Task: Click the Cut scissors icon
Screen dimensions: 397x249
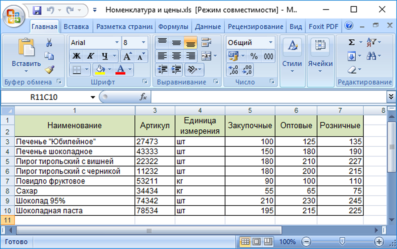Action: coord(49,43)
